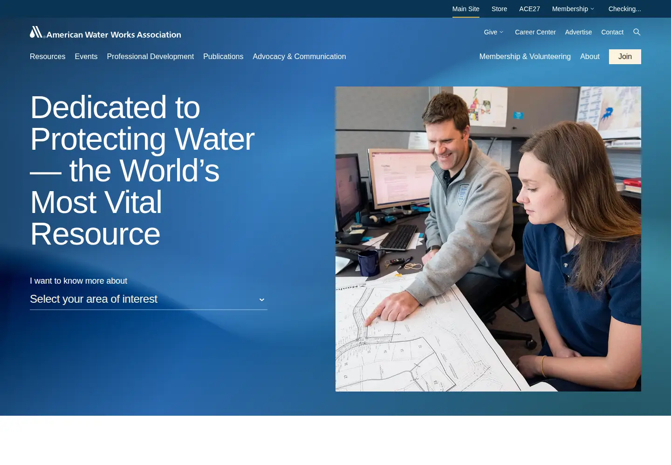The image size is (671, 465).
Task: Expand the Give dropdown menu
Action: [493, 32]
